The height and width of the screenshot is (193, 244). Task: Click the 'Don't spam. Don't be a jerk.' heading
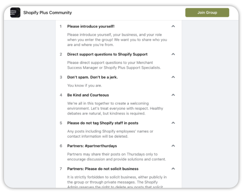(x=92, y=77)
